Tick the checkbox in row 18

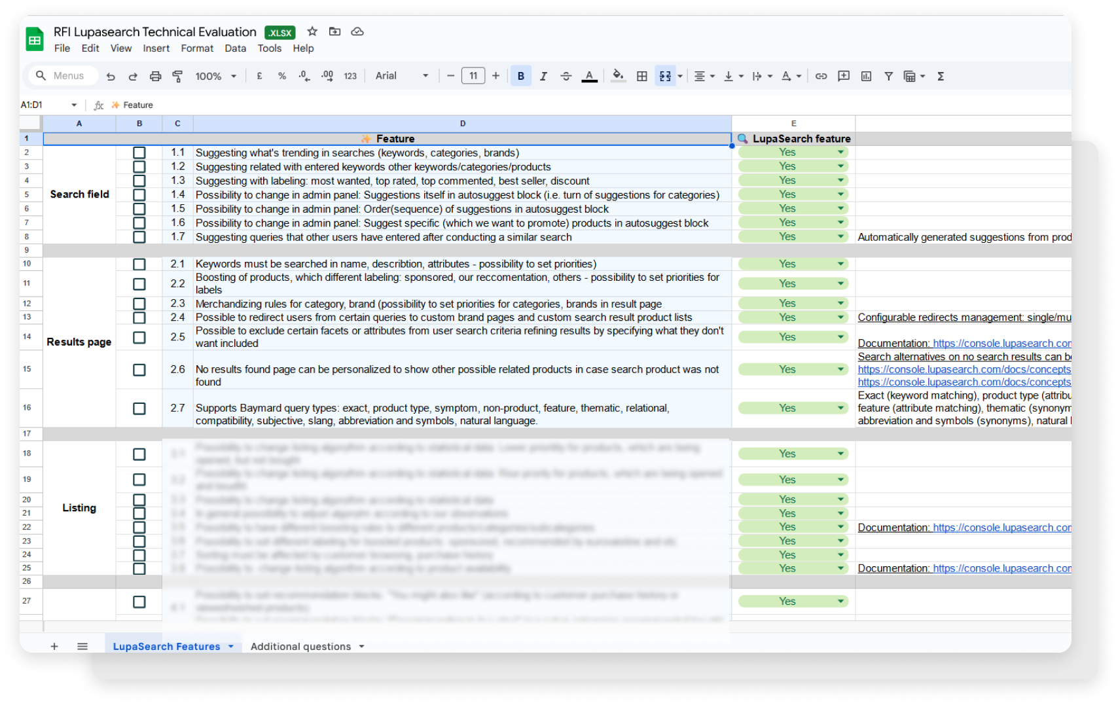click(x=139, y=454)
